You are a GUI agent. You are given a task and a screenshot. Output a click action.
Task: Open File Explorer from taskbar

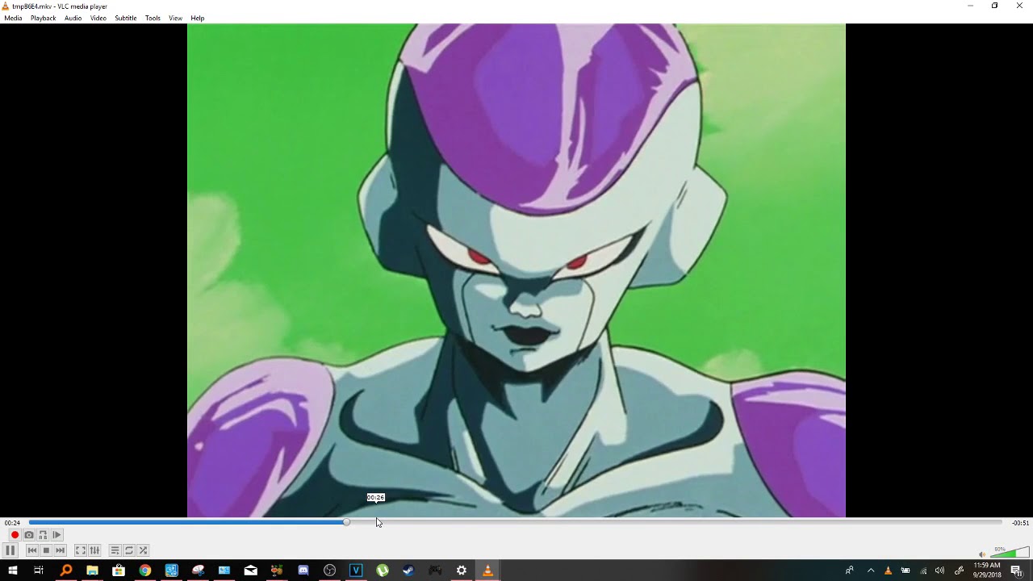coord(92,571)
